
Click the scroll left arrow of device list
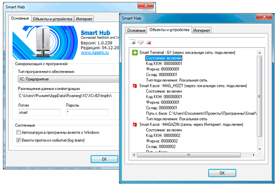134,155
